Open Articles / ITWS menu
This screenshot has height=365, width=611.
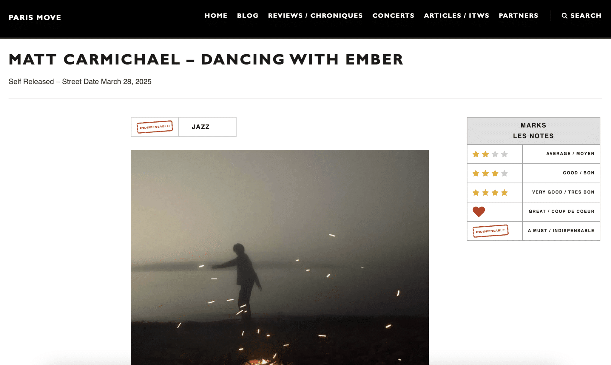[x=456, y=16]
